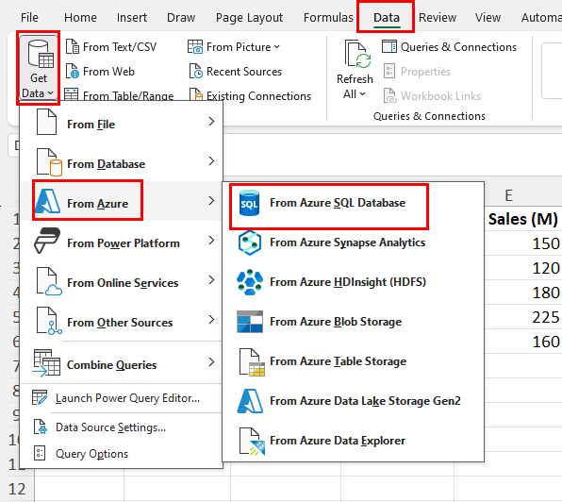Open the Formulas ribbon tab
The width and height of the screenshot is (562, 502).
pos(328,17)
